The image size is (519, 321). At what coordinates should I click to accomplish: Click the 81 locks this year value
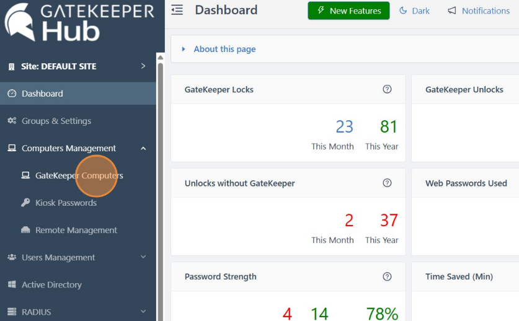[389, 127]
